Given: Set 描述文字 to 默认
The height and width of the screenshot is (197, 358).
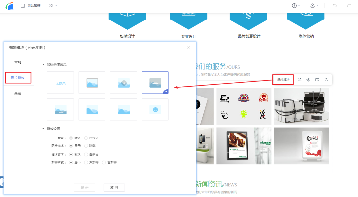Looking at the screenshot, I should click(x=71, y=155).
